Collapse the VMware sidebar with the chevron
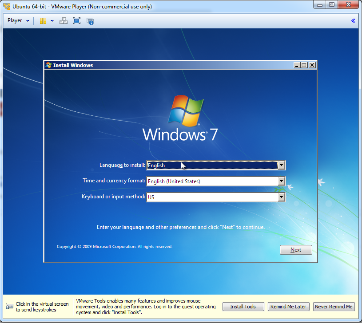Image resolution: width=362 pixels, height=323 pixels. 353,20
